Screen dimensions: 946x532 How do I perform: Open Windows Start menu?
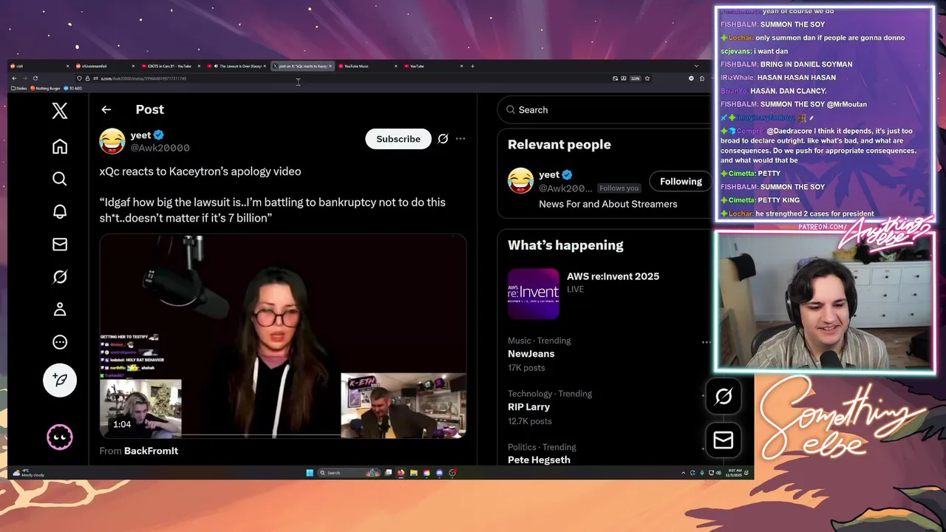pos(310,473)
